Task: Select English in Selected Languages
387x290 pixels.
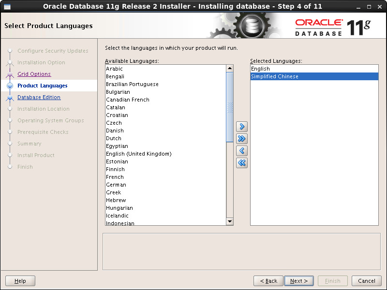Action: 314,69
